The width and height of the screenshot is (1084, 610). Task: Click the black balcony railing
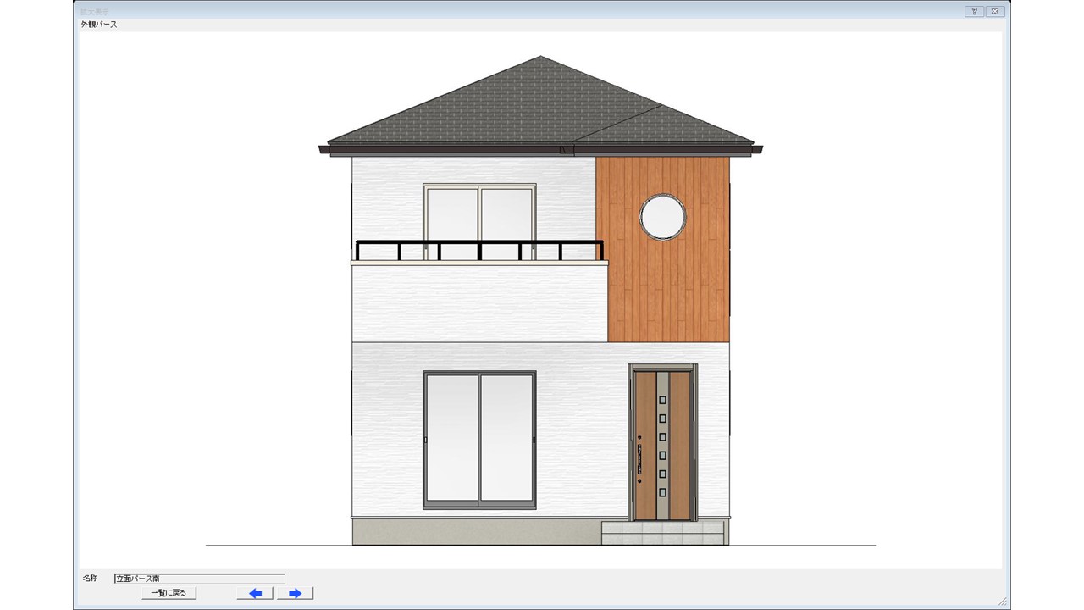(479, 245)
